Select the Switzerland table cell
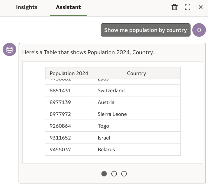This screenshot has width=208, height=184. [x=111, y=91]
